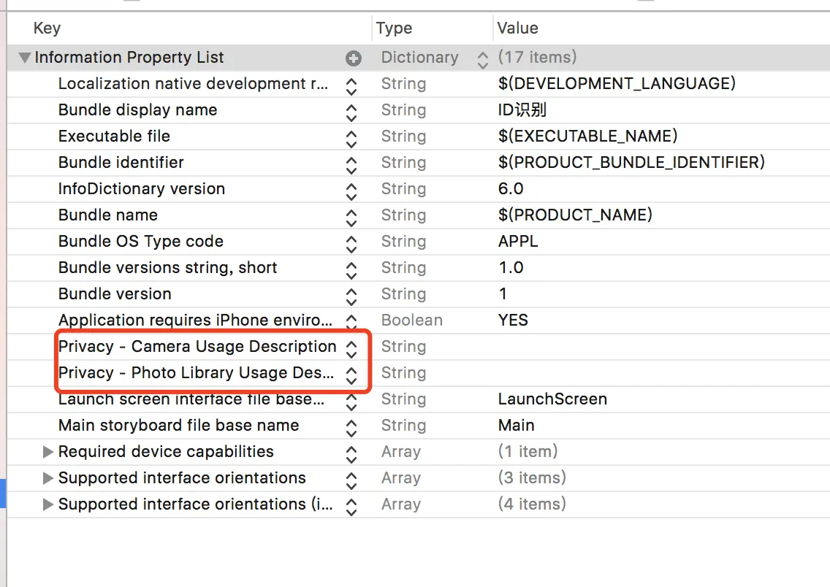This screenshot has width=830, height=587.
Task: Select the Key column header
Action: coord(46,28)
